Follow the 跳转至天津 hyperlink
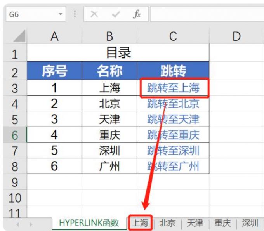This screenshot has height=231, width=264. tap(173, 119)
